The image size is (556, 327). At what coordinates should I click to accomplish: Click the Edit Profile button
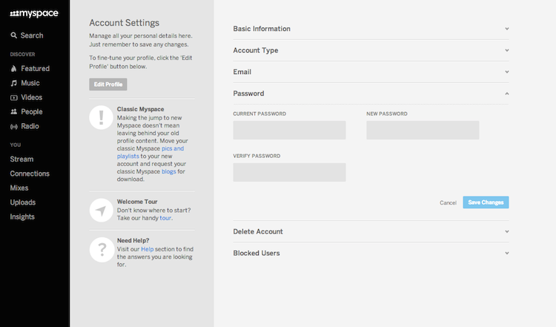pos(108,85)
